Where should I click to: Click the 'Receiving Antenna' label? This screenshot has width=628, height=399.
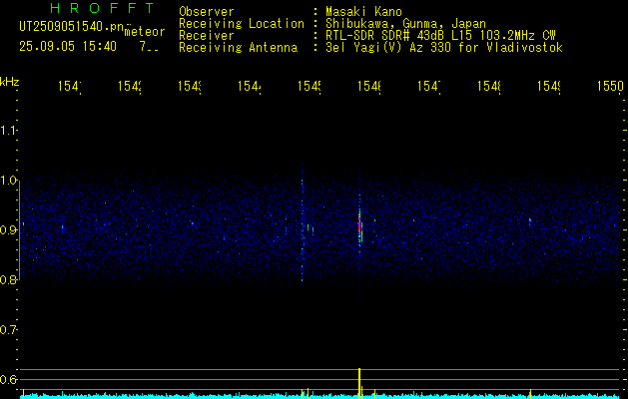click(239, 48)
